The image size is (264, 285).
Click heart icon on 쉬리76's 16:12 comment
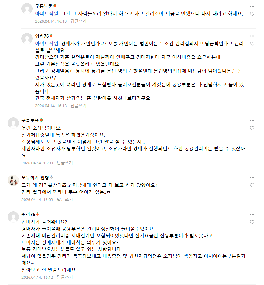pos(252,222)
